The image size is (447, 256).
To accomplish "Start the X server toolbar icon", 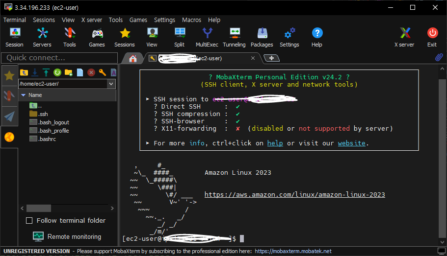I will 404,37.
